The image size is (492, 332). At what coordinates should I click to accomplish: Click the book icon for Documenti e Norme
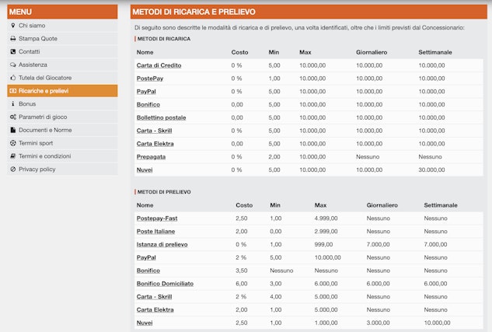12,130
